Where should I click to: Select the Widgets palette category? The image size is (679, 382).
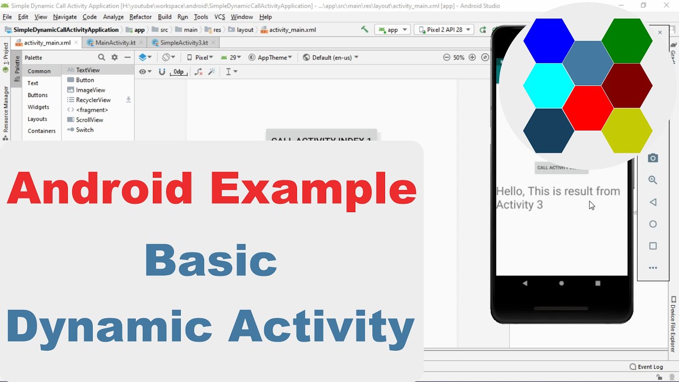42,107
